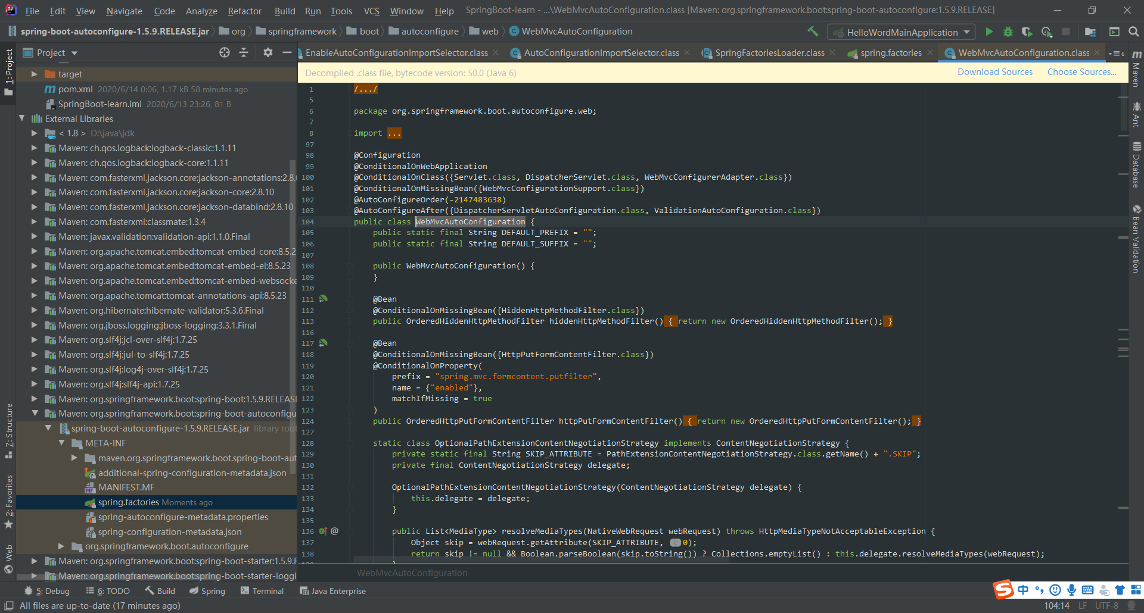This screenshot has width=1144, height=613.
Task: Collapse External Libraries node
Action: [21, 118]
